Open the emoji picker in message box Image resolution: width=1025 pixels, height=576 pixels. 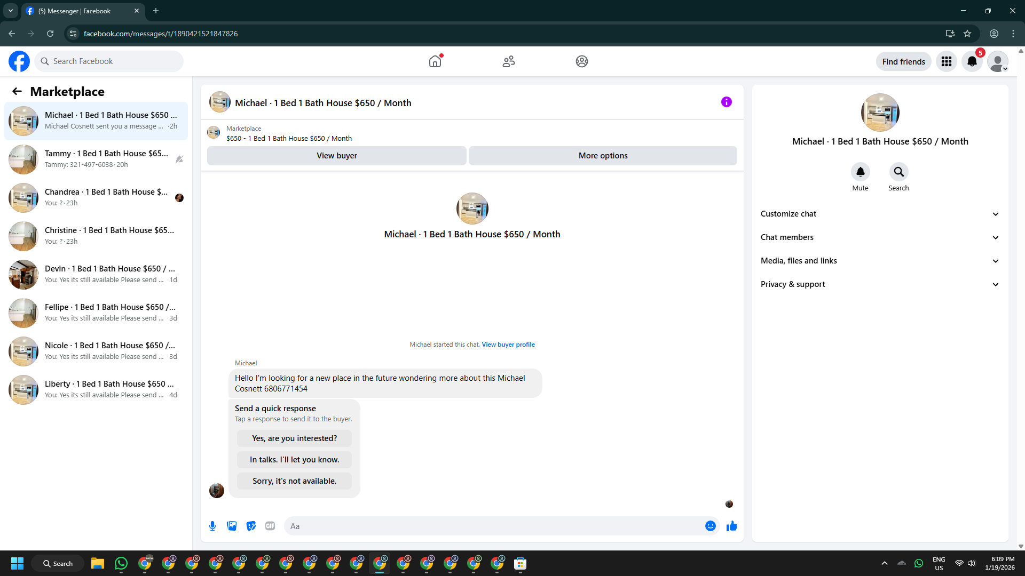pos(710,526)
